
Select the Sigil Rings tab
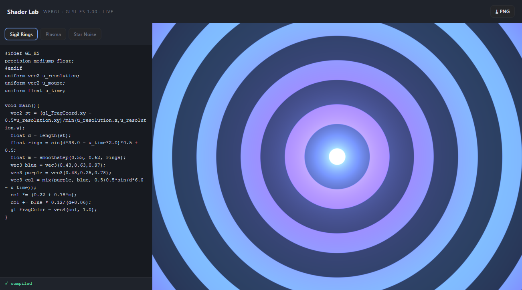tap(21, 34)
